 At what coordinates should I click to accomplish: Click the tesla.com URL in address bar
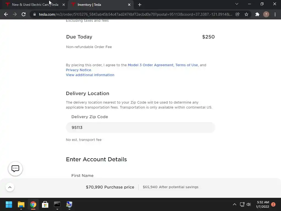[x=136, y=14]
